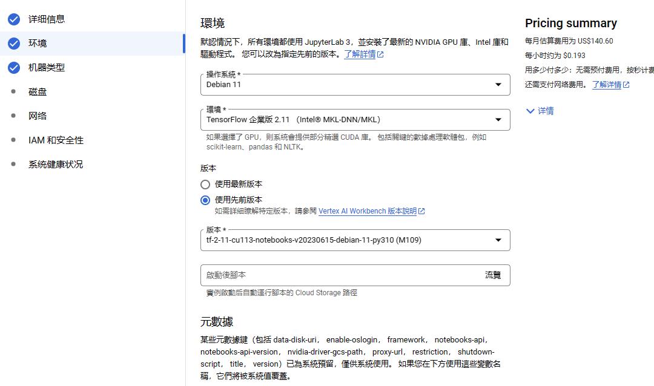Click the 机器类型 checkmark icon

(14, 68)
